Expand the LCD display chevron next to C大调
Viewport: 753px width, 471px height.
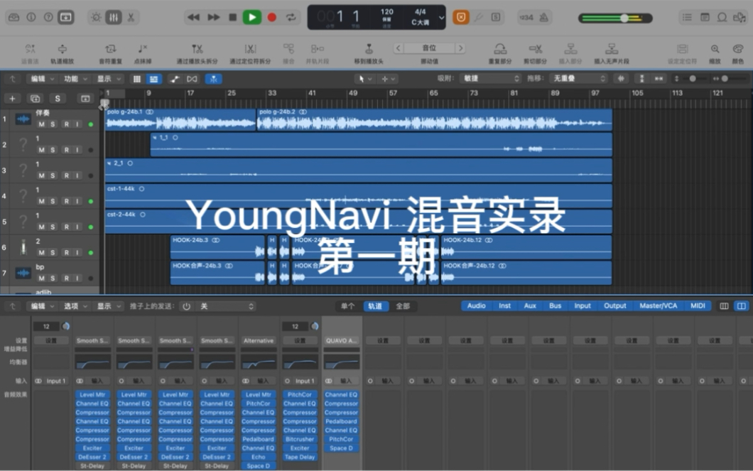tap(441, 18)
